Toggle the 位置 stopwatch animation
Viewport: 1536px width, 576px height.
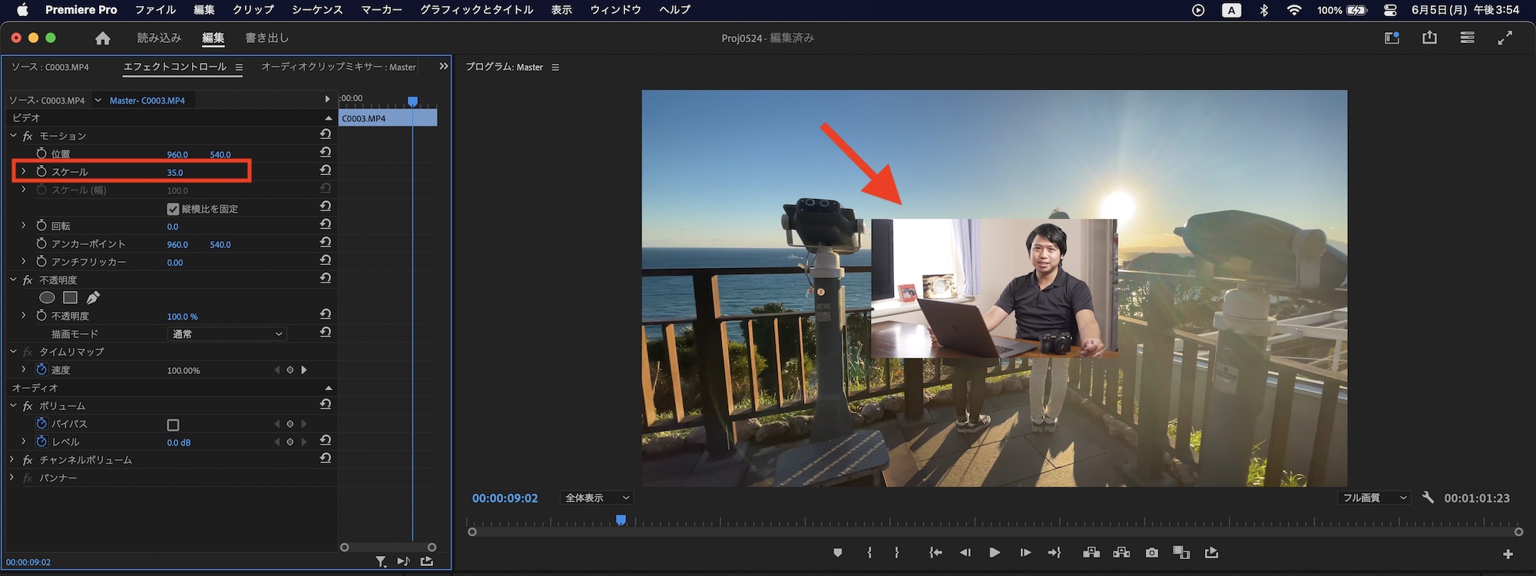click(x=41, y=154)
